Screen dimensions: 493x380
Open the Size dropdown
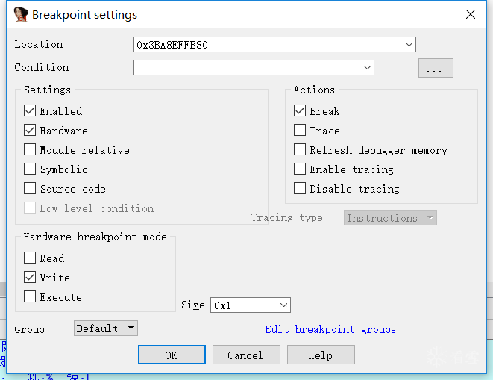pyautogui.click(x=283, y=305)
